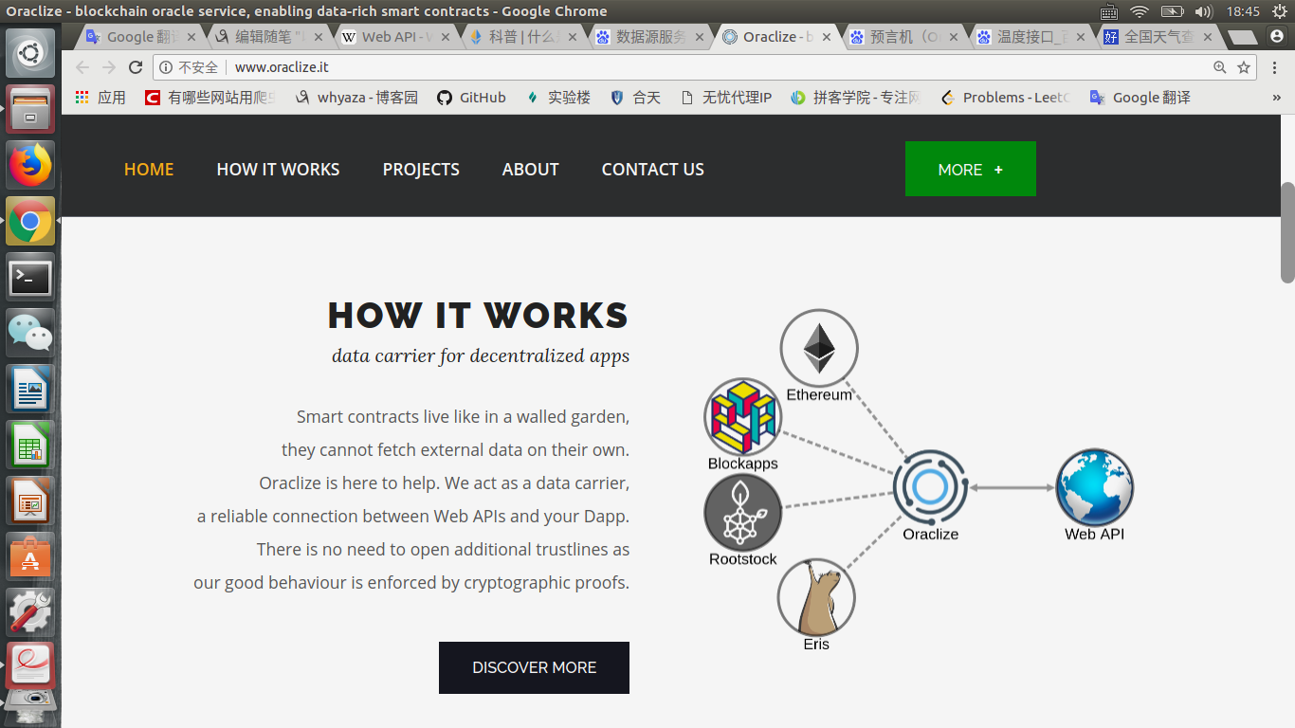Open System Settings from the launcher
This screenshot has height=728, width=1295.
pos(30,612)
